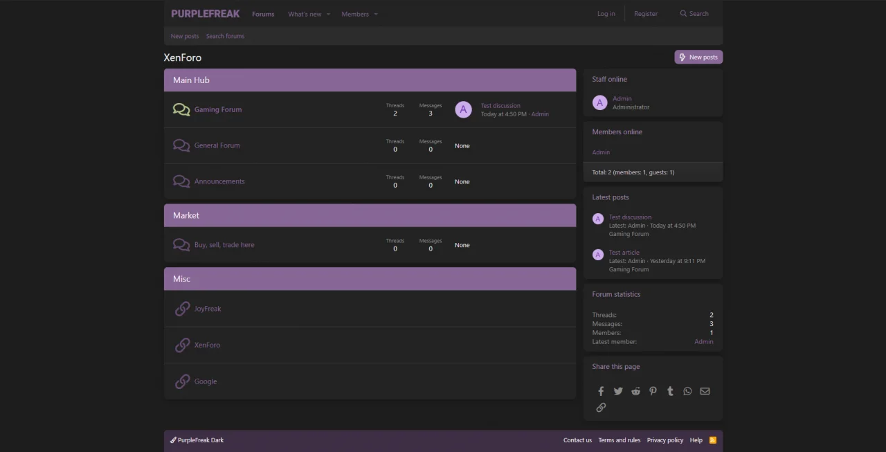Click the email share icon

[x=705, y=391]
